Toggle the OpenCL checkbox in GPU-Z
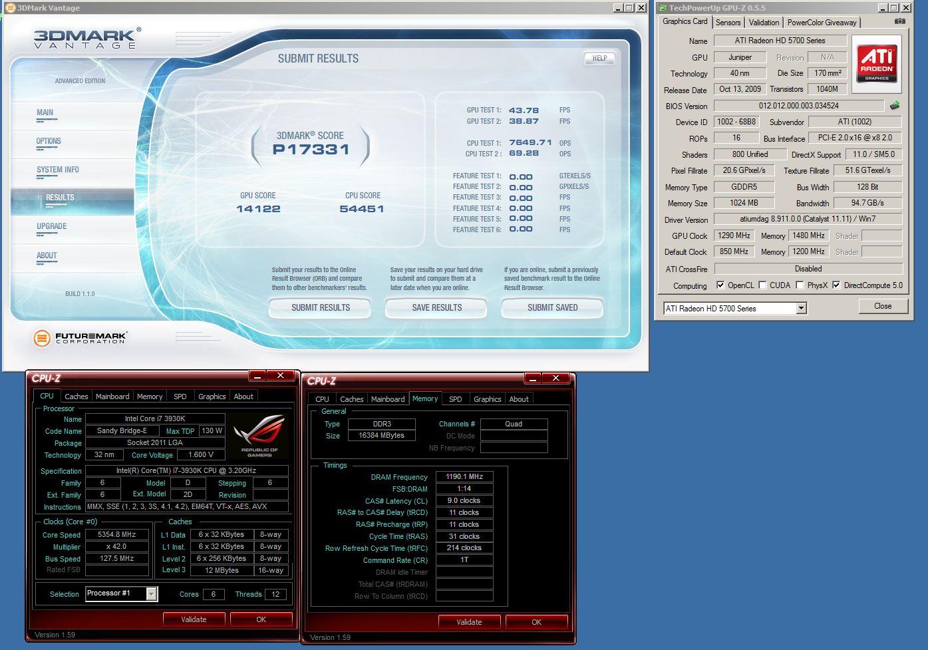The image size is (928, 650). pyautogui.click(x=720, y=285)
